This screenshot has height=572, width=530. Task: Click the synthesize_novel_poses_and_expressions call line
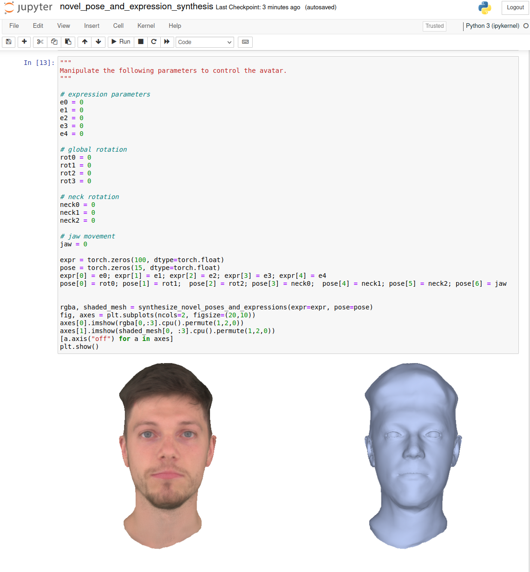click(216, 308)
